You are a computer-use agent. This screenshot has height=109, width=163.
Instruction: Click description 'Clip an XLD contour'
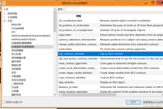pos(111,54)
